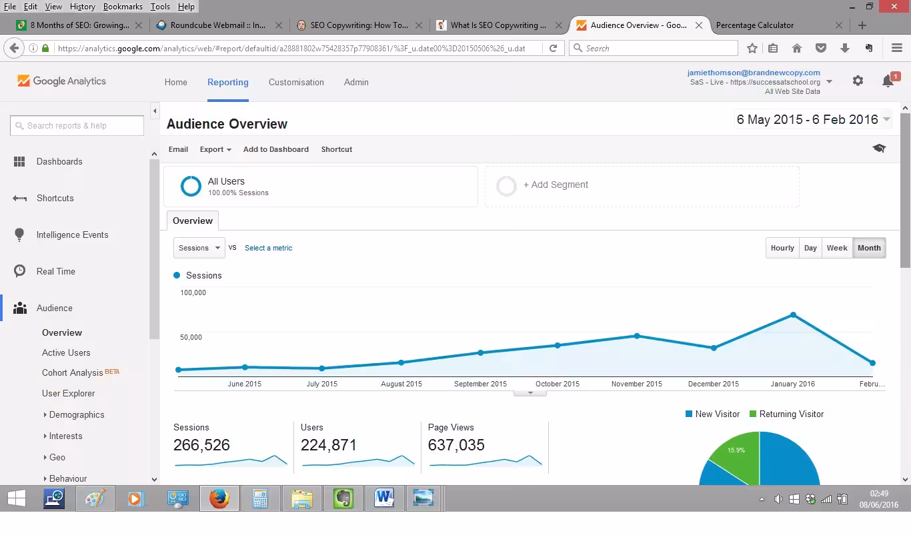Bookmark this page with the star icon
The image size is (911, 537).
click(752, 48)
